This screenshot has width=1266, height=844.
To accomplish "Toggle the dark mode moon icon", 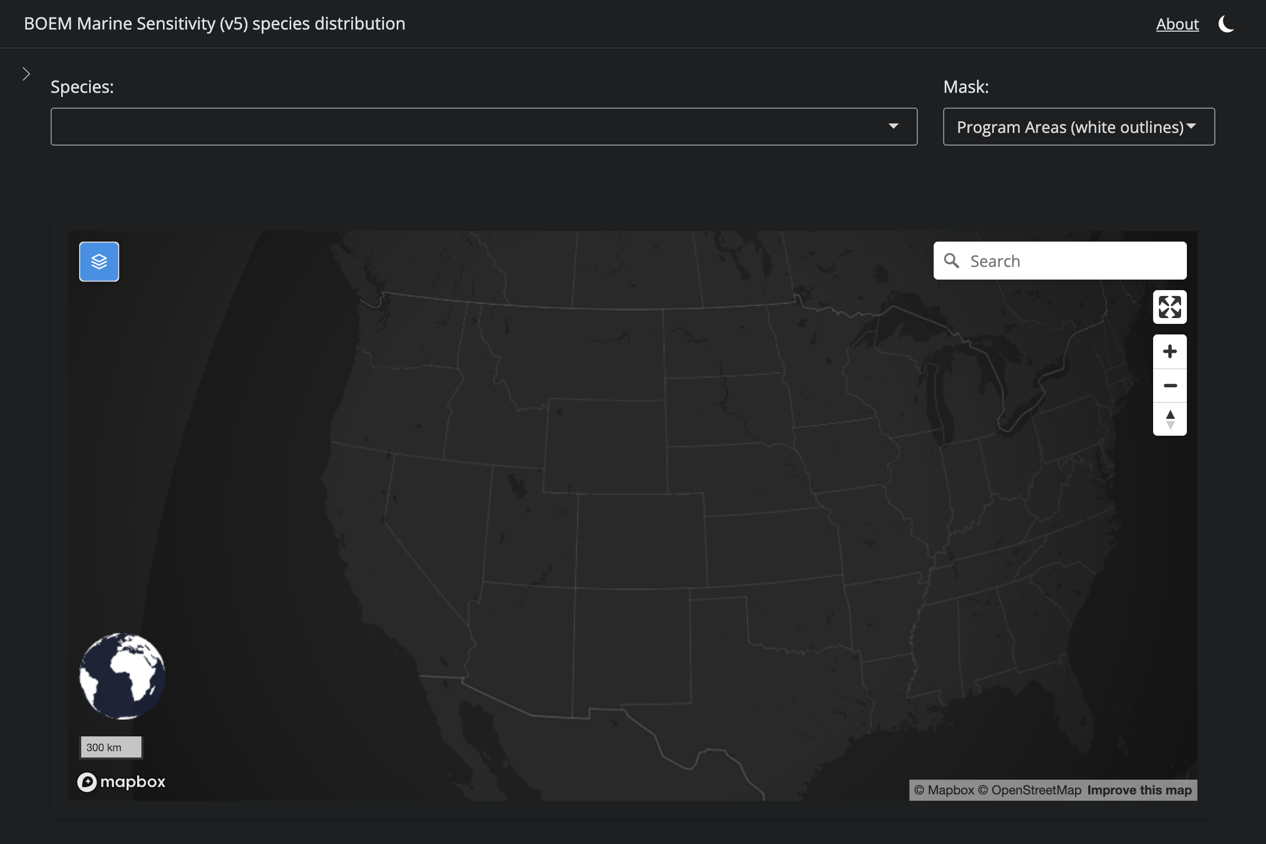I will 1225,24.
